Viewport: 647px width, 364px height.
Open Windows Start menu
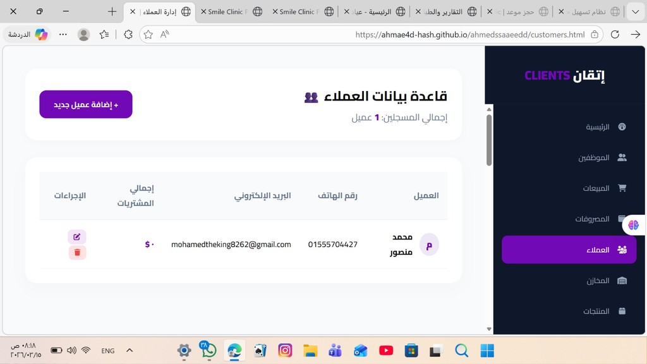tap(487, 350)
